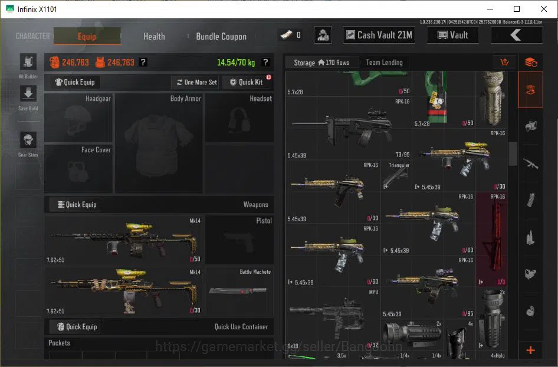The image size is (558, 367).
Task: Select the empty Face Cover slot
Action: point(78,169)
